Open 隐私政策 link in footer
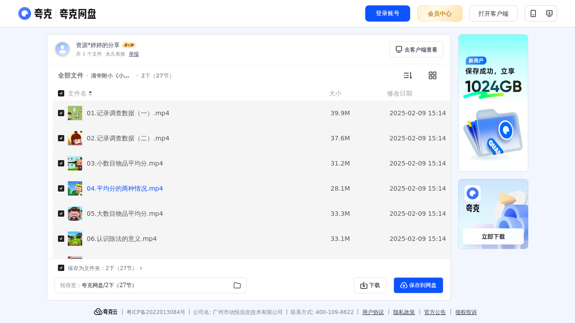This screenshot has height=323, width=575. 404,312
